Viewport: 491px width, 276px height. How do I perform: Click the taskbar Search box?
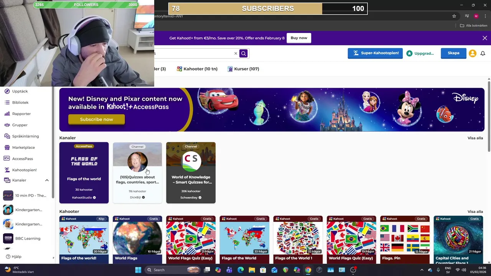(171, 270)
